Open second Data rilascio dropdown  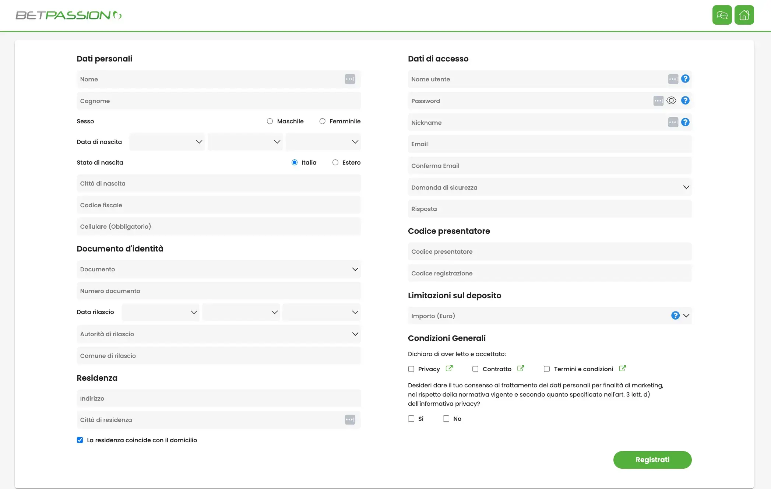pyautogui.click(x=241, y=312)
